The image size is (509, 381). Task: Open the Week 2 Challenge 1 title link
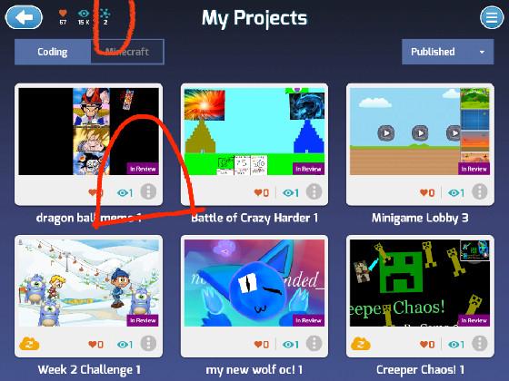(x=89, y=370)
